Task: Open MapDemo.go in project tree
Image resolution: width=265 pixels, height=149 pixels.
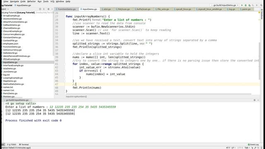Action: point(10,81)
